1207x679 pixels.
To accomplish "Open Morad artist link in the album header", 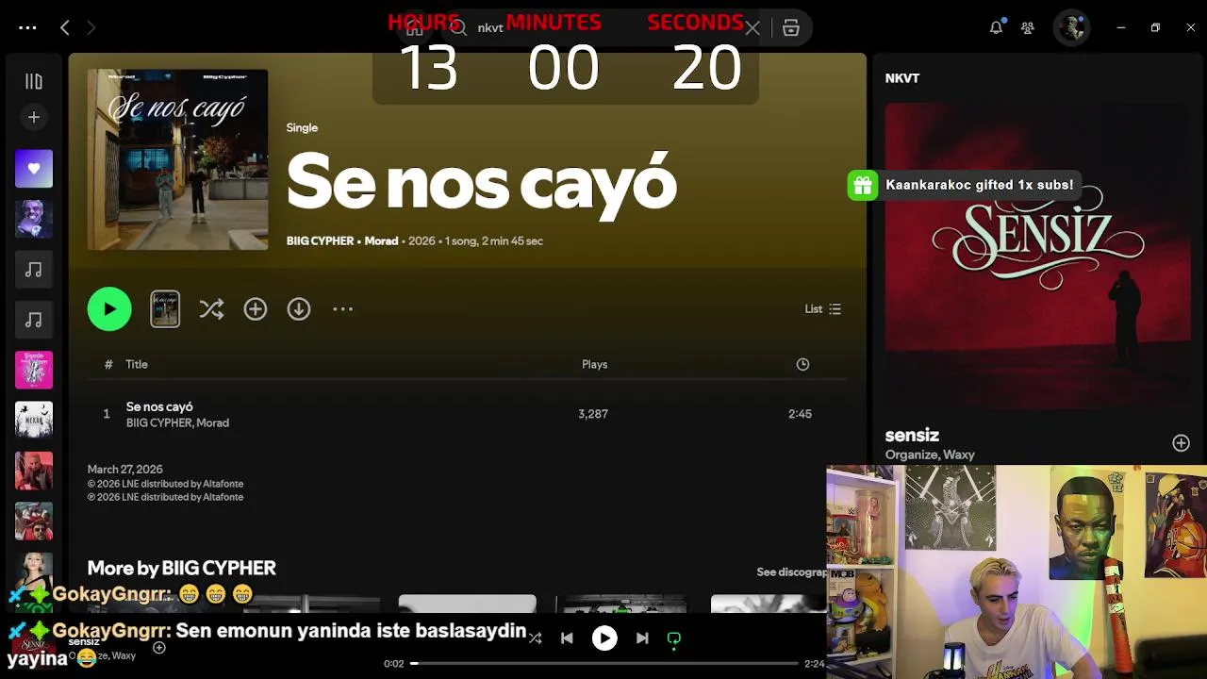I will (x=381, y=241).
